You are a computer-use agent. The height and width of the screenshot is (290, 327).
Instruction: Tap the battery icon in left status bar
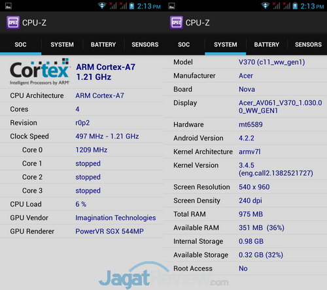pyautogui.click(x=131, y=6)
